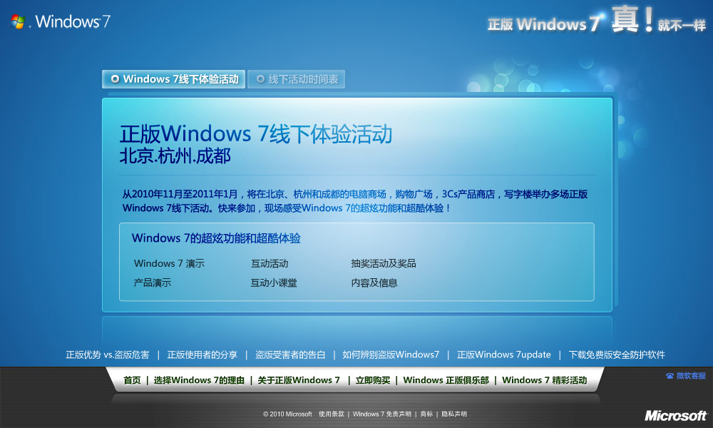Click 如何辨别盗版Windows7 link

[391, 355]
